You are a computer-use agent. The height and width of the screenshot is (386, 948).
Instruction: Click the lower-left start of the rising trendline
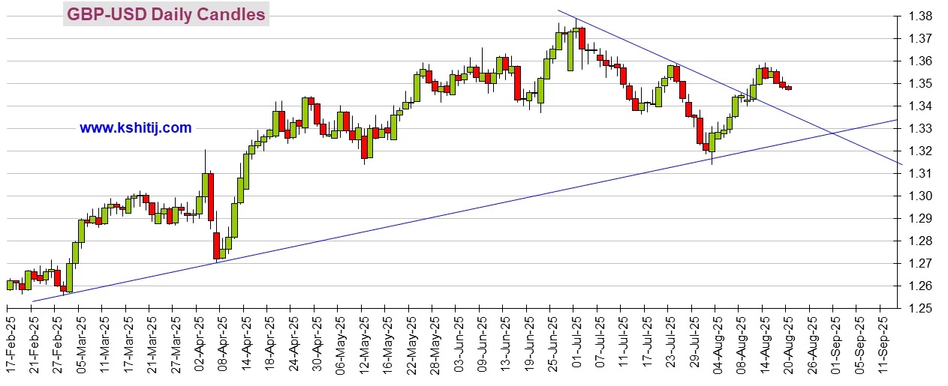point(33,301)
